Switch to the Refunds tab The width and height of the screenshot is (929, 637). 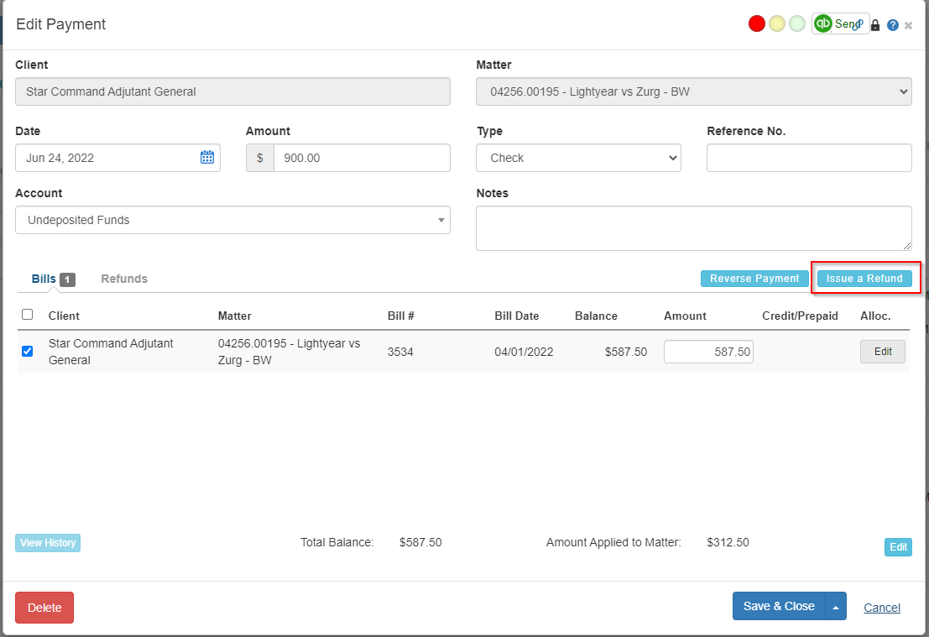coord(124,279)
